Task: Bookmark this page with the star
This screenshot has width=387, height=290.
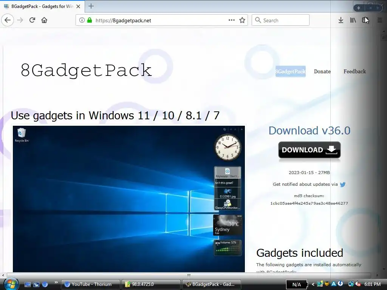Action: (x=242, y=20)
